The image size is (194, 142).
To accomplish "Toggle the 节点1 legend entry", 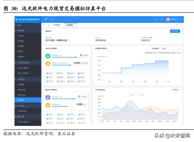I will [x=132, y=95].
